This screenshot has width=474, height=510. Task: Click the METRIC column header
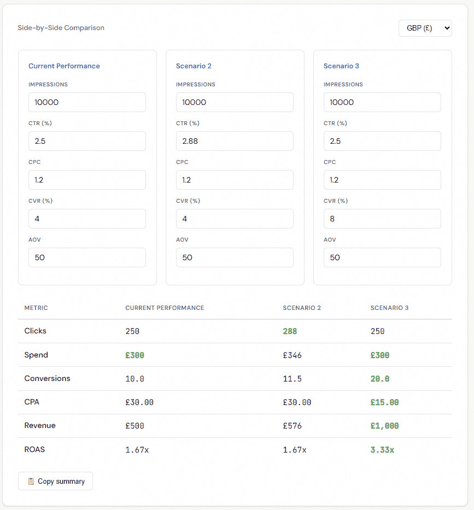36,308
